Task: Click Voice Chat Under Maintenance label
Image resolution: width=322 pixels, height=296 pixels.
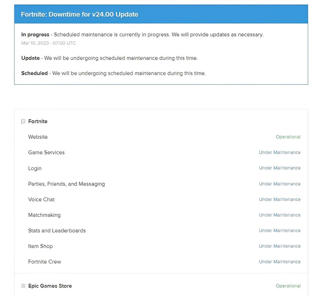Action: (280, 199)
